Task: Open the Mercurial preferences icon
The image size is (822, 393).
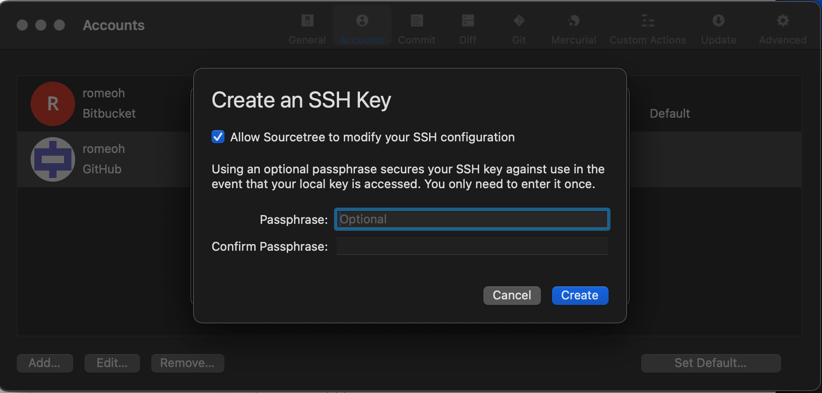Action: tap(574, 21)
